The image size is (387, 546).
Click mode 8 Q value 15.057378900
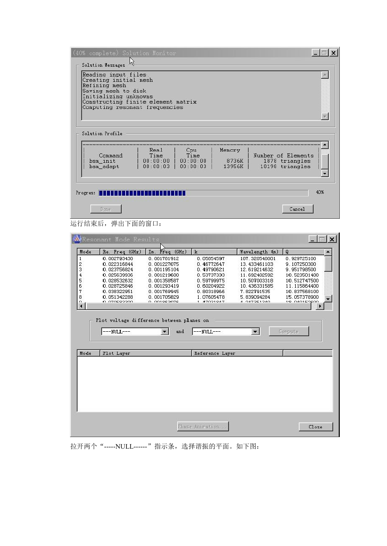click(302, 297)
